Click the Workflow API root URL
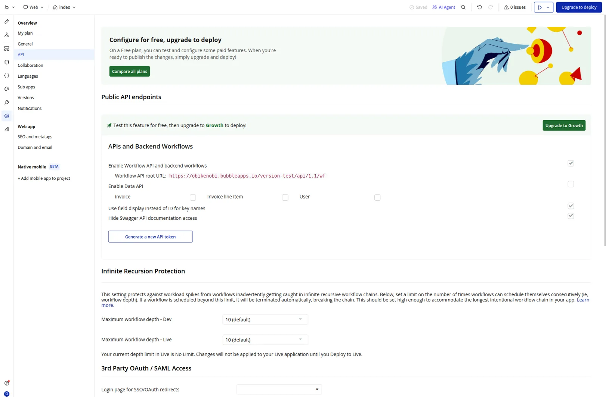The width and height of the screenshot is (606, 397). pos(247,176)
